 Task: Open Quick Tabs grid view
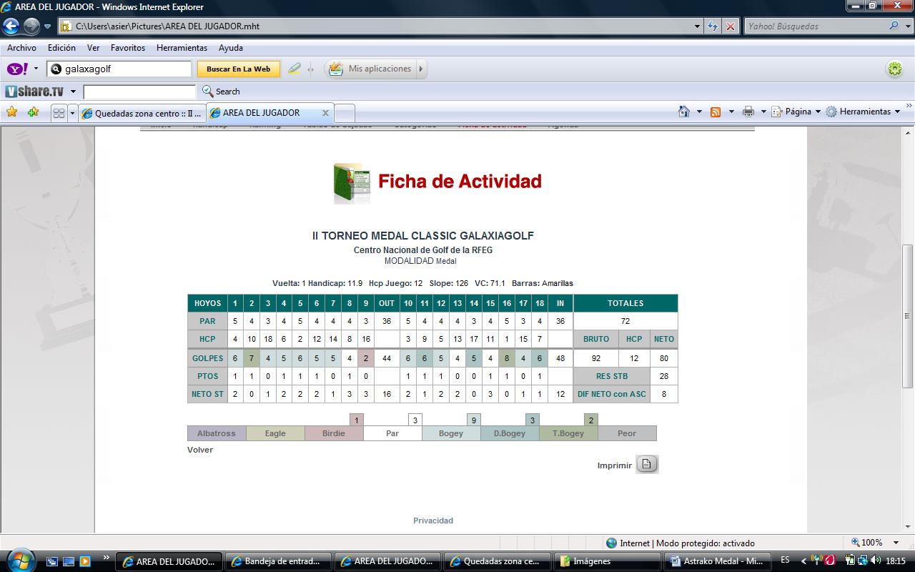[x=59, y=113]
